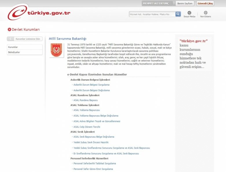This screenshot has height=172, width=226.
Task: Click the back arrow on Kurumlar Listesine Dön
Action: click(10, 39)
